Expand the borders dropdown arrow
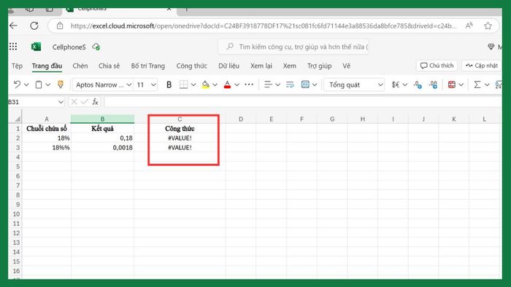511x287 pixels. pos(193,84)
